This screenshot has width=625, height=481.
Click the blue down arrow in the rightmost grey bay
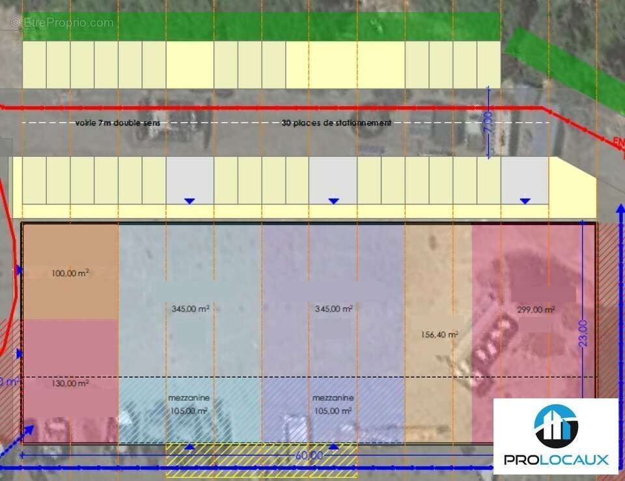click(x=525, y=201)
